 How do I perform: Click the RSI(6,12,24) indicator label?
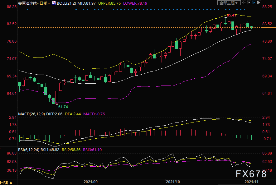tap(29, 150)
